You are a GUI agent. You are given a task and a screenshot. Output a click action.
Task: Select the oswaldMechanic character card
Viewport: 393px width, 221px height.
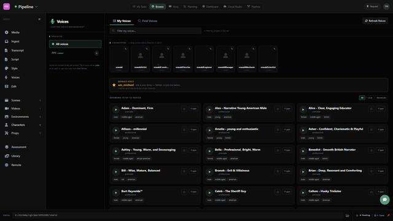(x=247, y=59)
